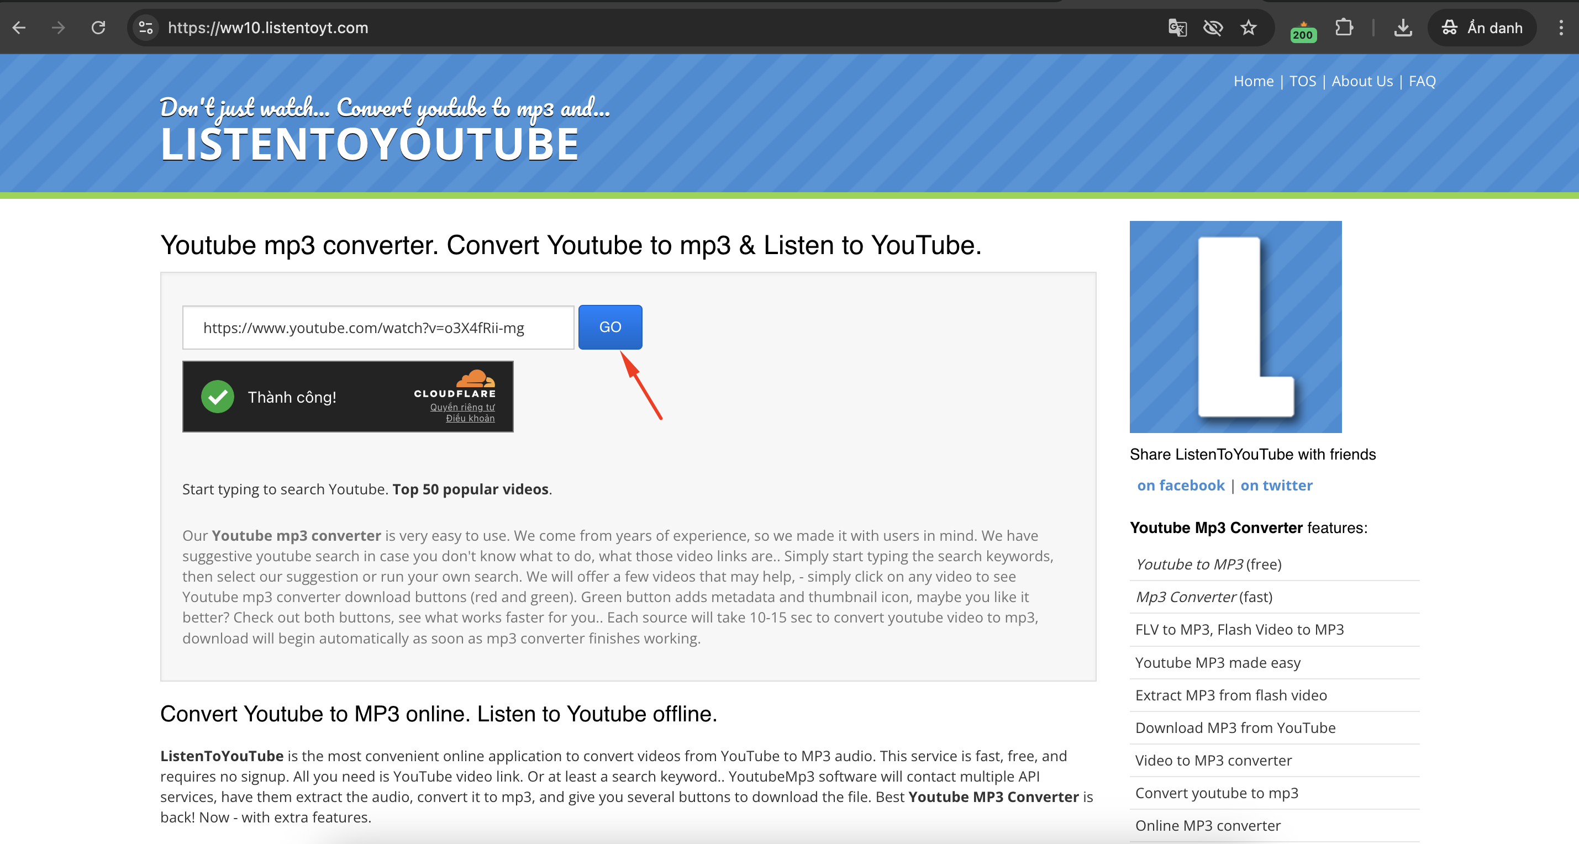The image size is (1579, 844).
Task: Open browser downloads icon
Action: (1402, 28)
